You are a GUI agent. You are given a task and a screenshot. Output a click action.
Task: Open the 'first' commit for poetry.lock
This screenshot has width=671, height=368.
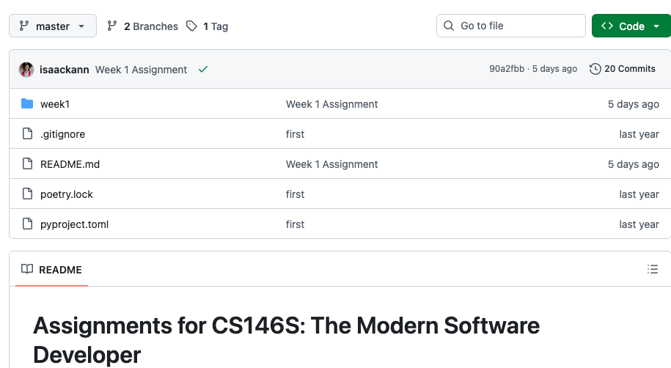coord(295,194)
